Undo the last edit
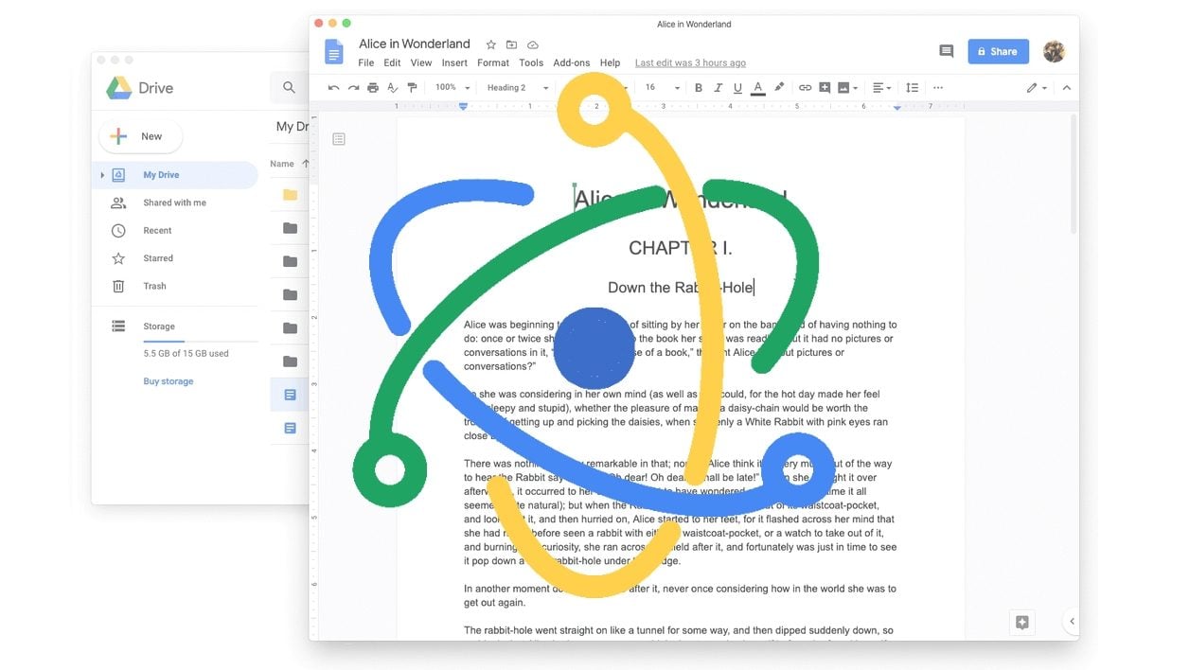Screen dimensions: 1189x670 [333, 88]
